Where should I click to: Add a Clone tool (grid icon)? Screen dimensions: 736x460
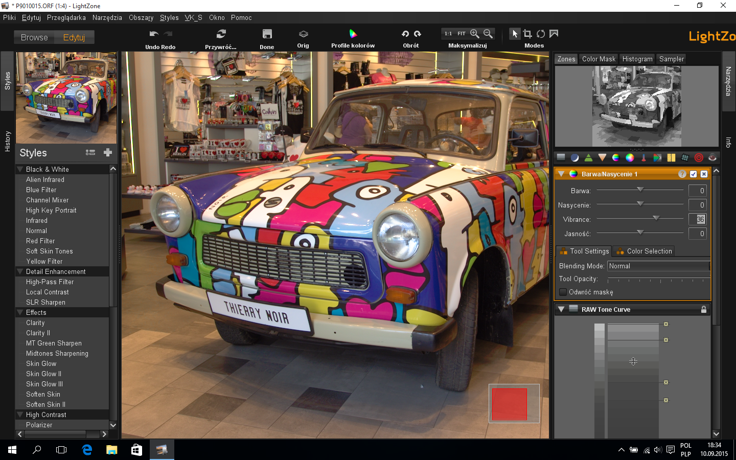[685, 157]
